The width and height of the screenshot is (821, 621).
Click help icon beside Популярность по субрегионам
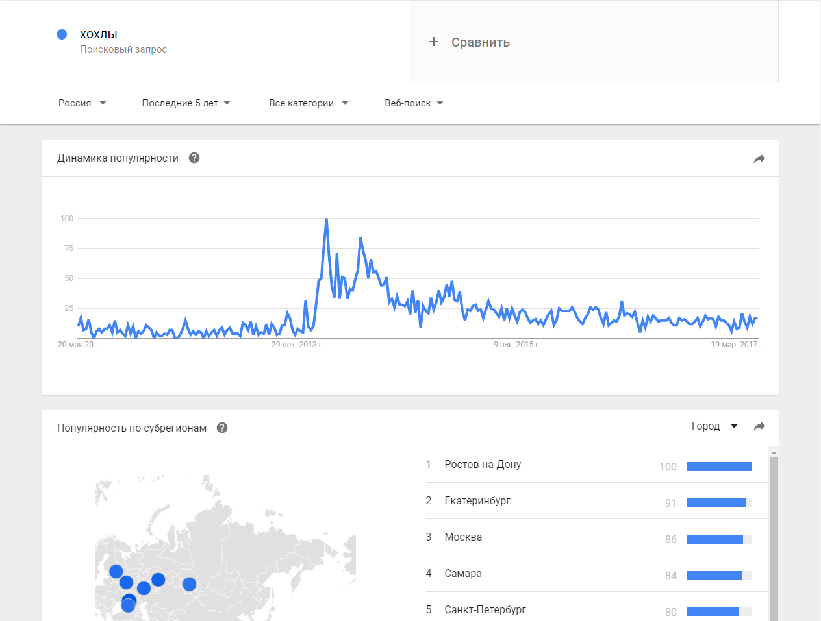pyautogui.click(x=222, y=428)
